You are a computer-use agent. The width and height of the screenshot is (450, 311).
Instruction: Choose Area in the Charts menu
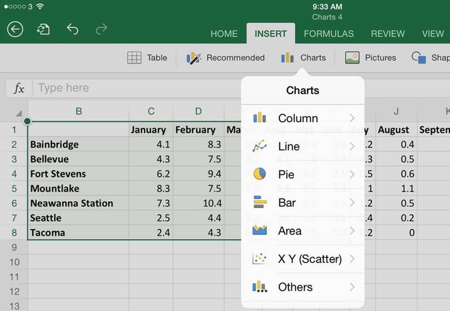pyautogui.click(x=303, y=231)
